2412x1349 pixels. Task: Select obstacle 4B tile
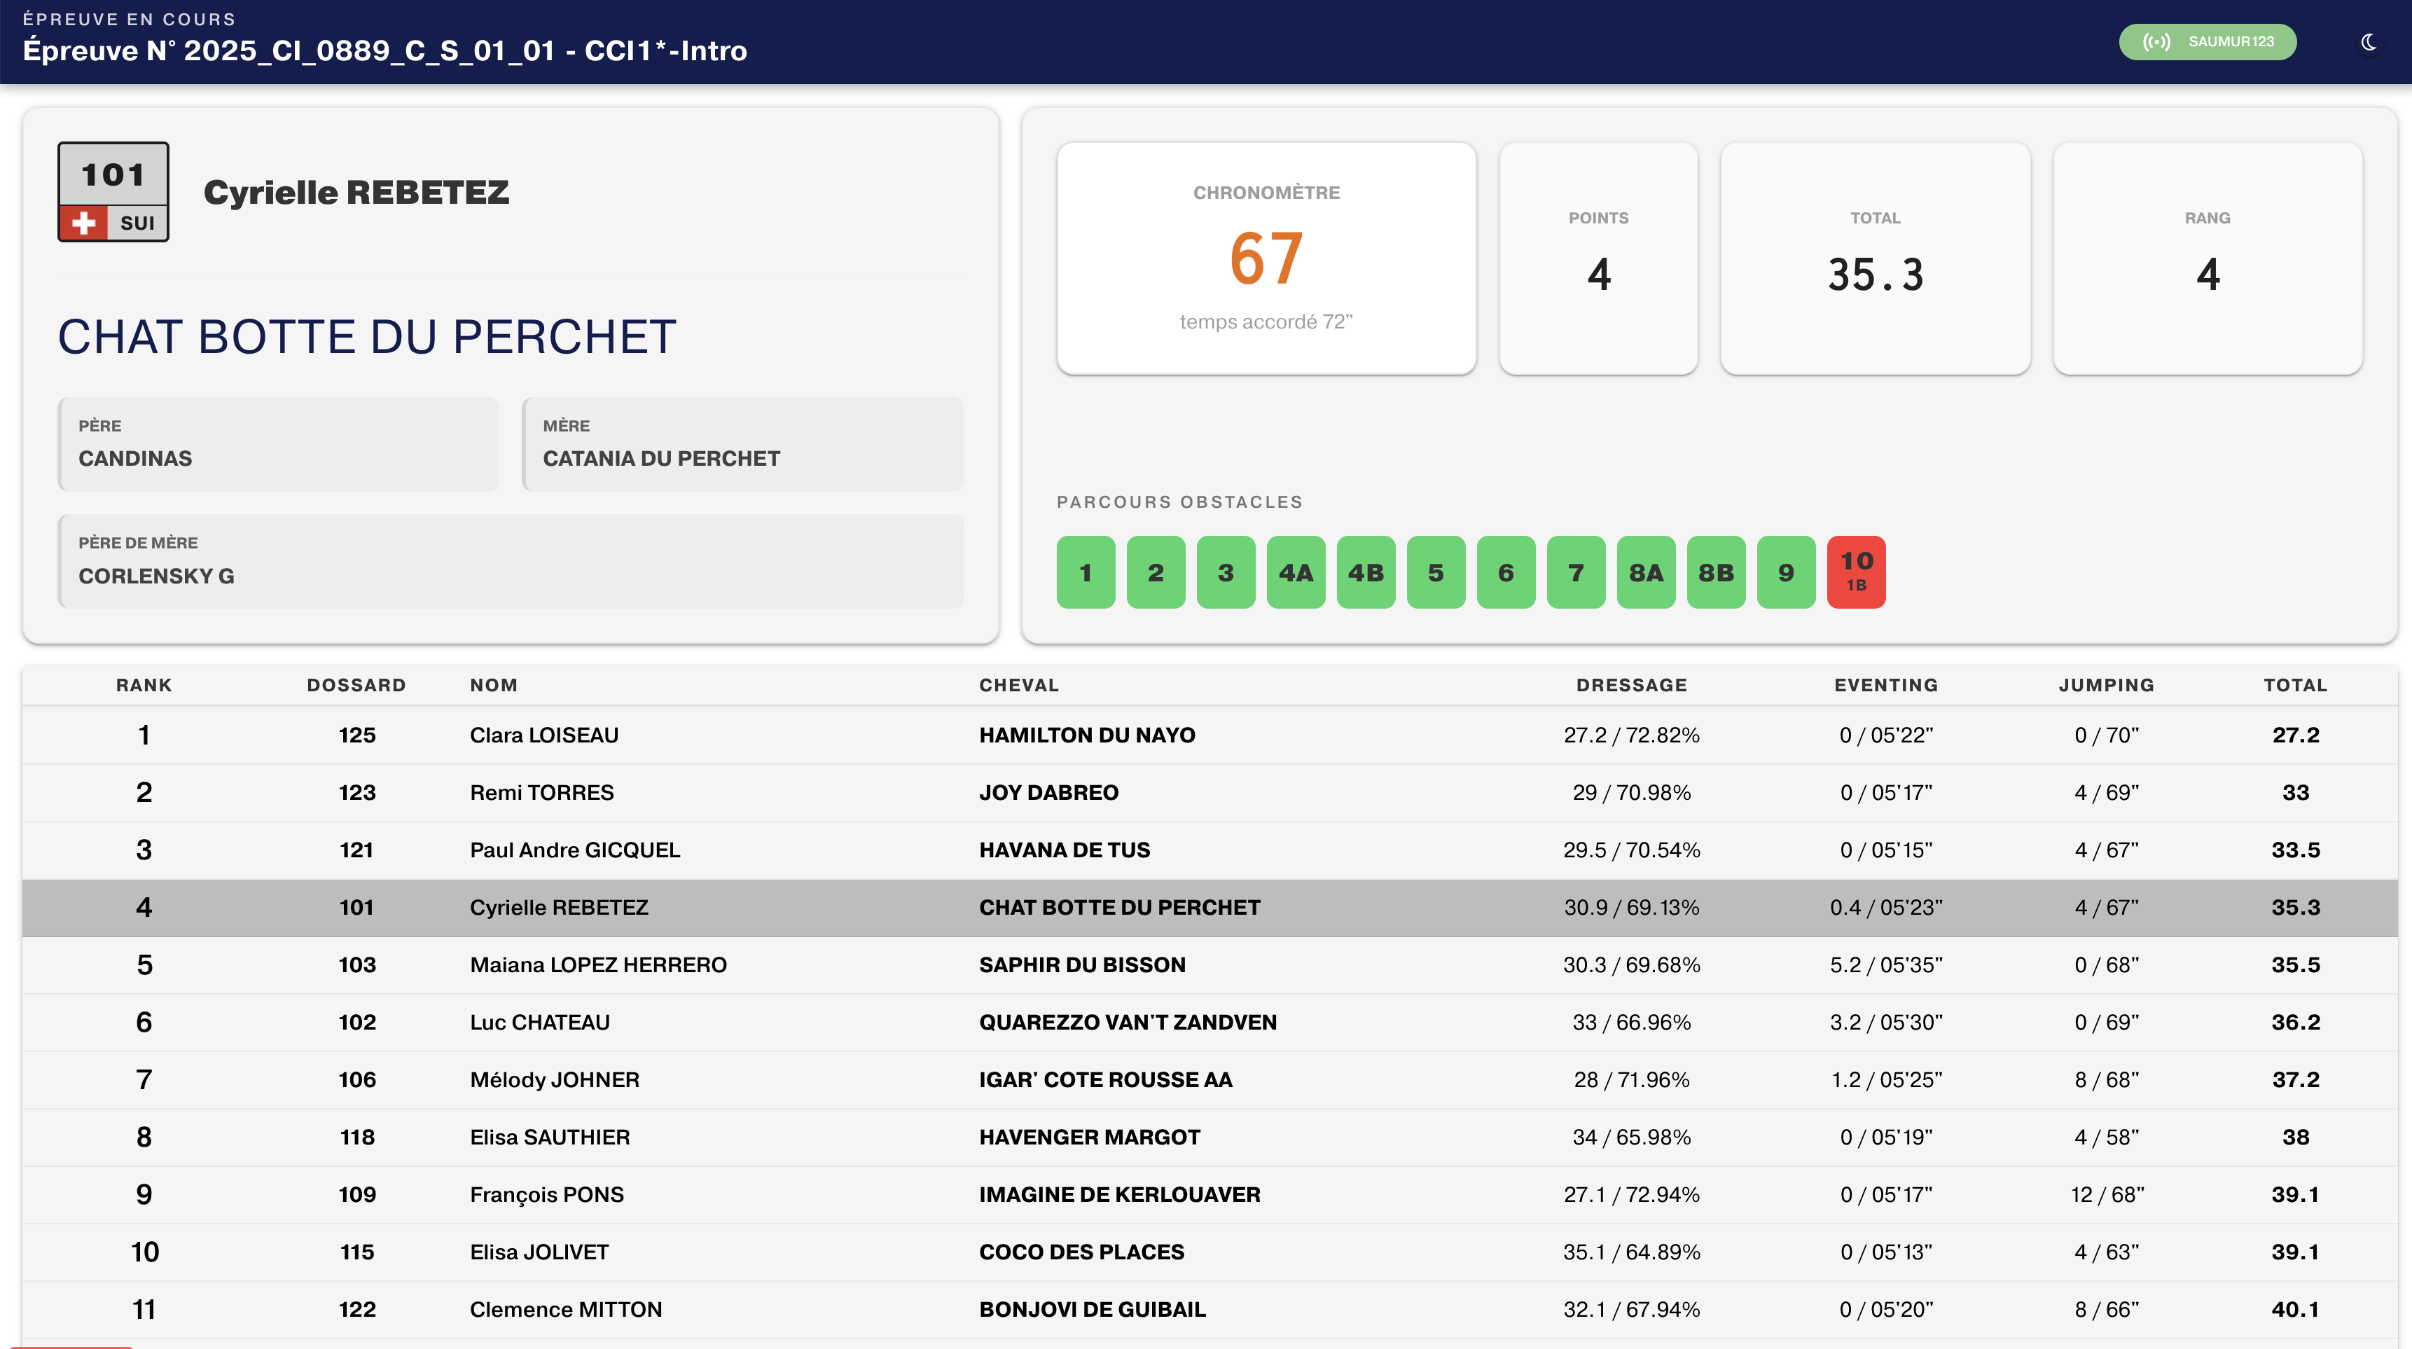[1365, 572]
